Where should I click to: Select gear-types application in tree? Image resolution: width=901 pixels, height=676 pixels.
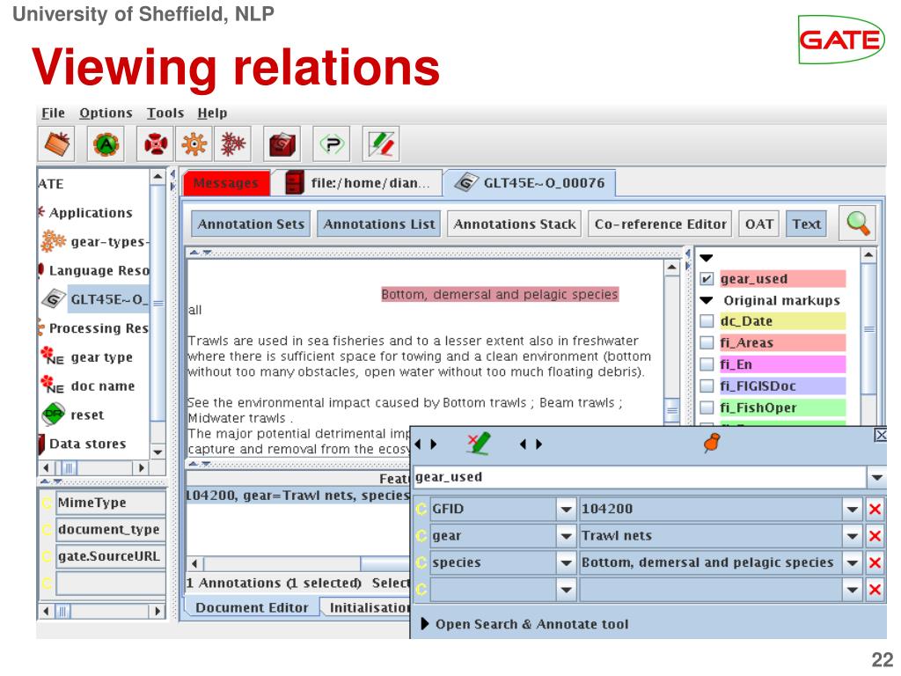95,241
